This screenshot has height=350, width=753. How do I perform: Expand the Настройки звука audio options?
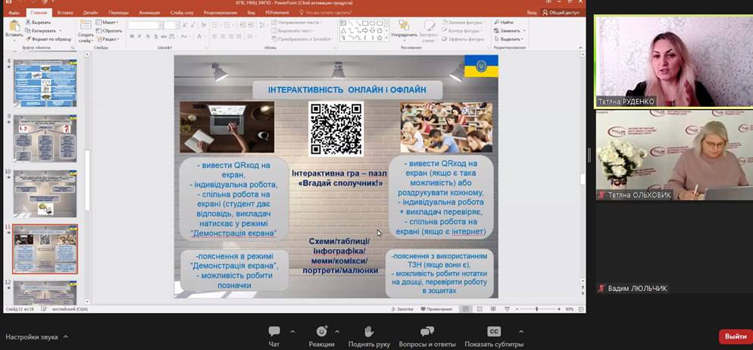(x=66, y=336)
